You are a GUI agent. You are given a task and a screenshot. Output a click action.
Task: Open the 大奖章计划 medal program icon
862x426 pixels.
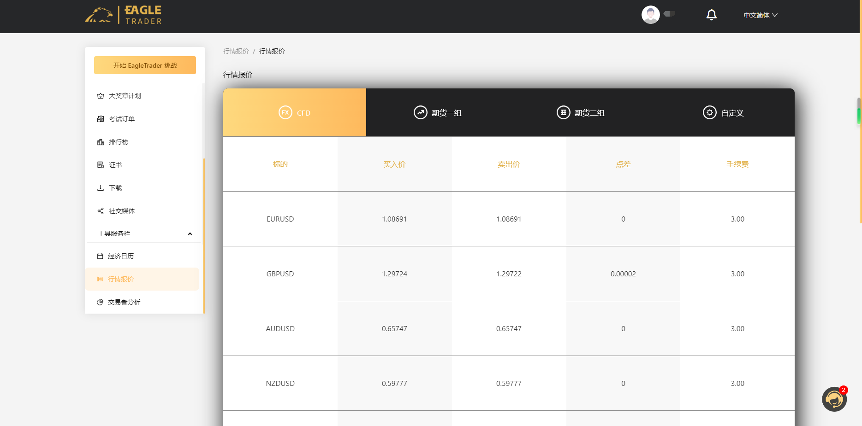click(101, 96)
